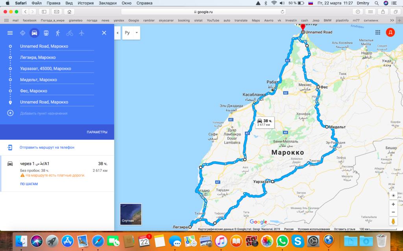
Task: Switch to public transit travel mode
Action: [x=46, y=33]
